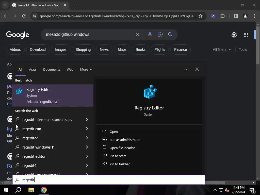Run Registry Editor as administrator

(125, 140)
